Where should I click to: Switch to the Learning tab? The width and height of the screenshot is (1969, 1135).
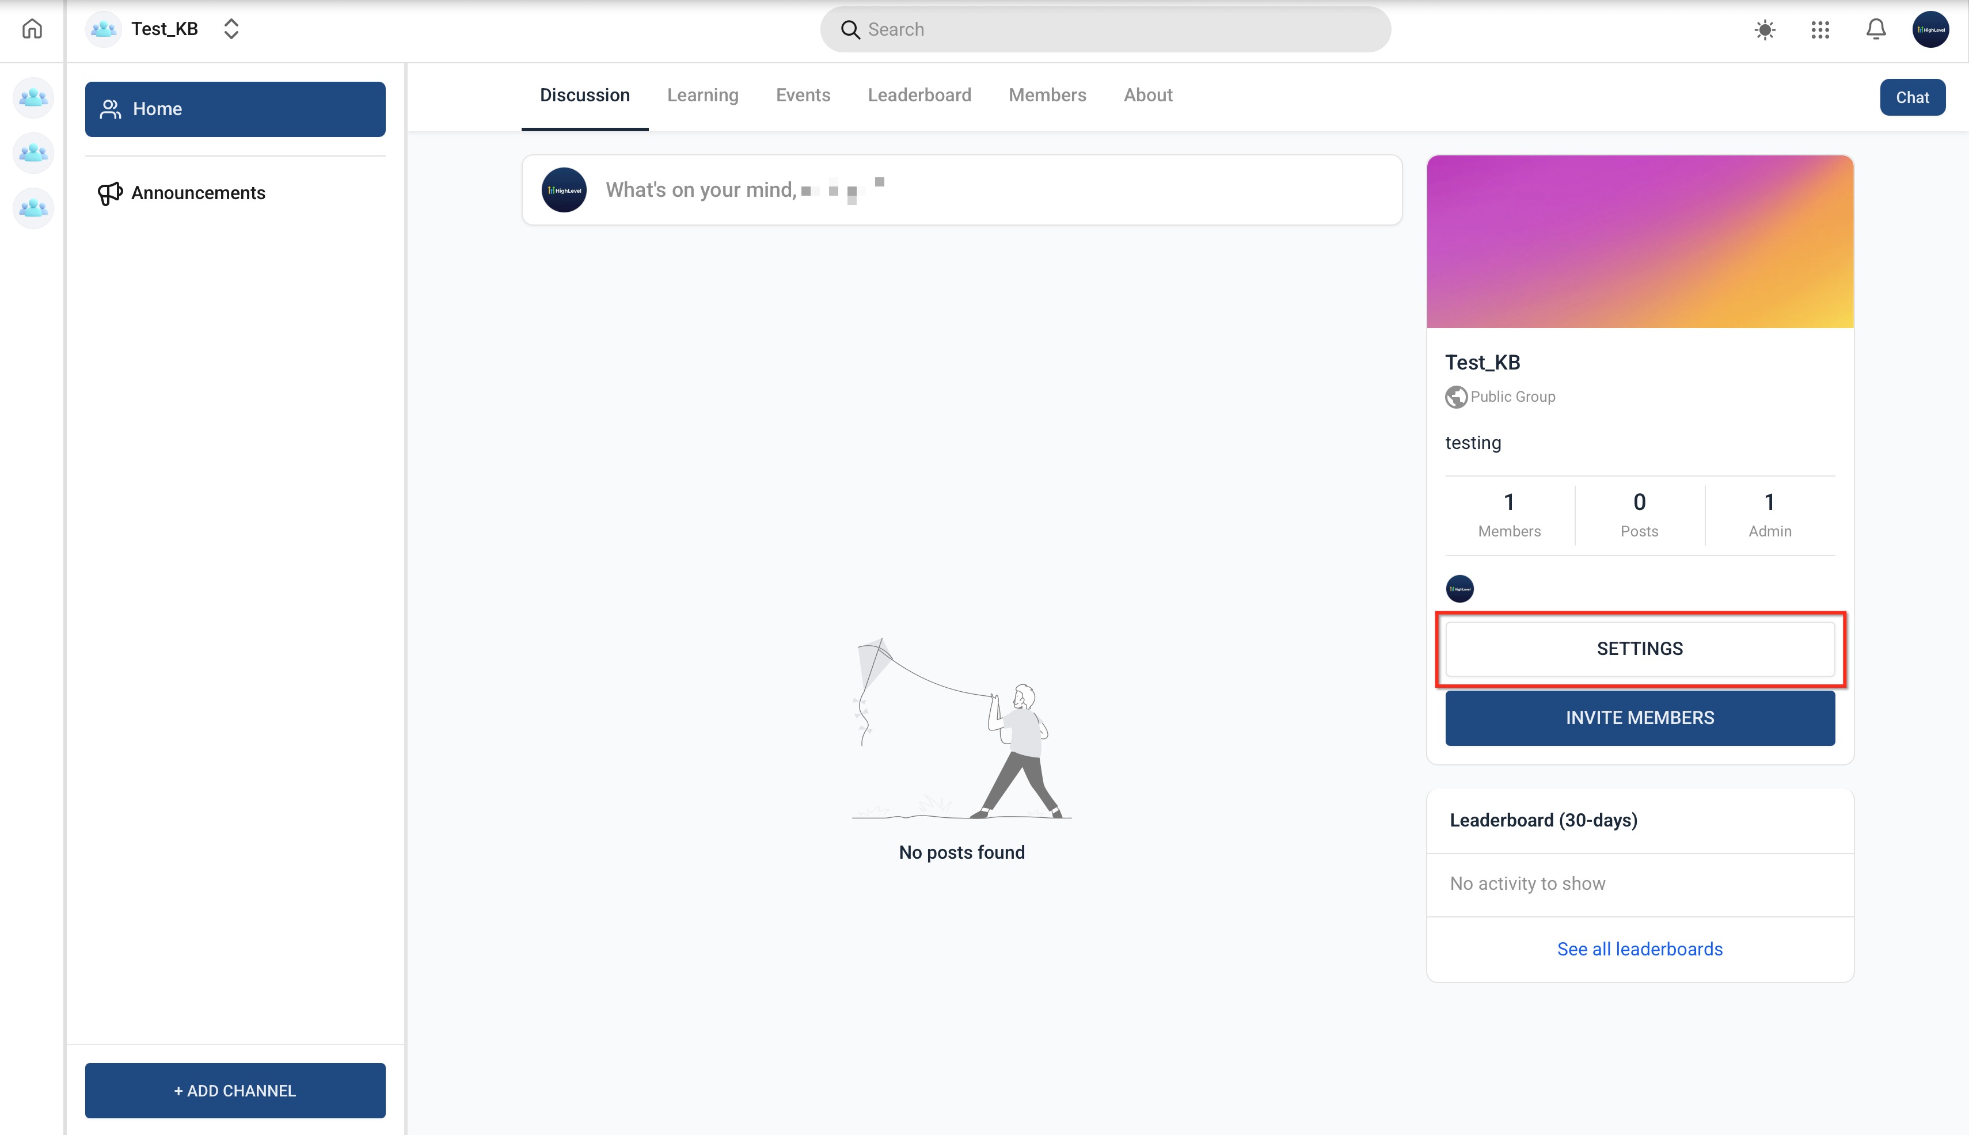coord(702,95)
